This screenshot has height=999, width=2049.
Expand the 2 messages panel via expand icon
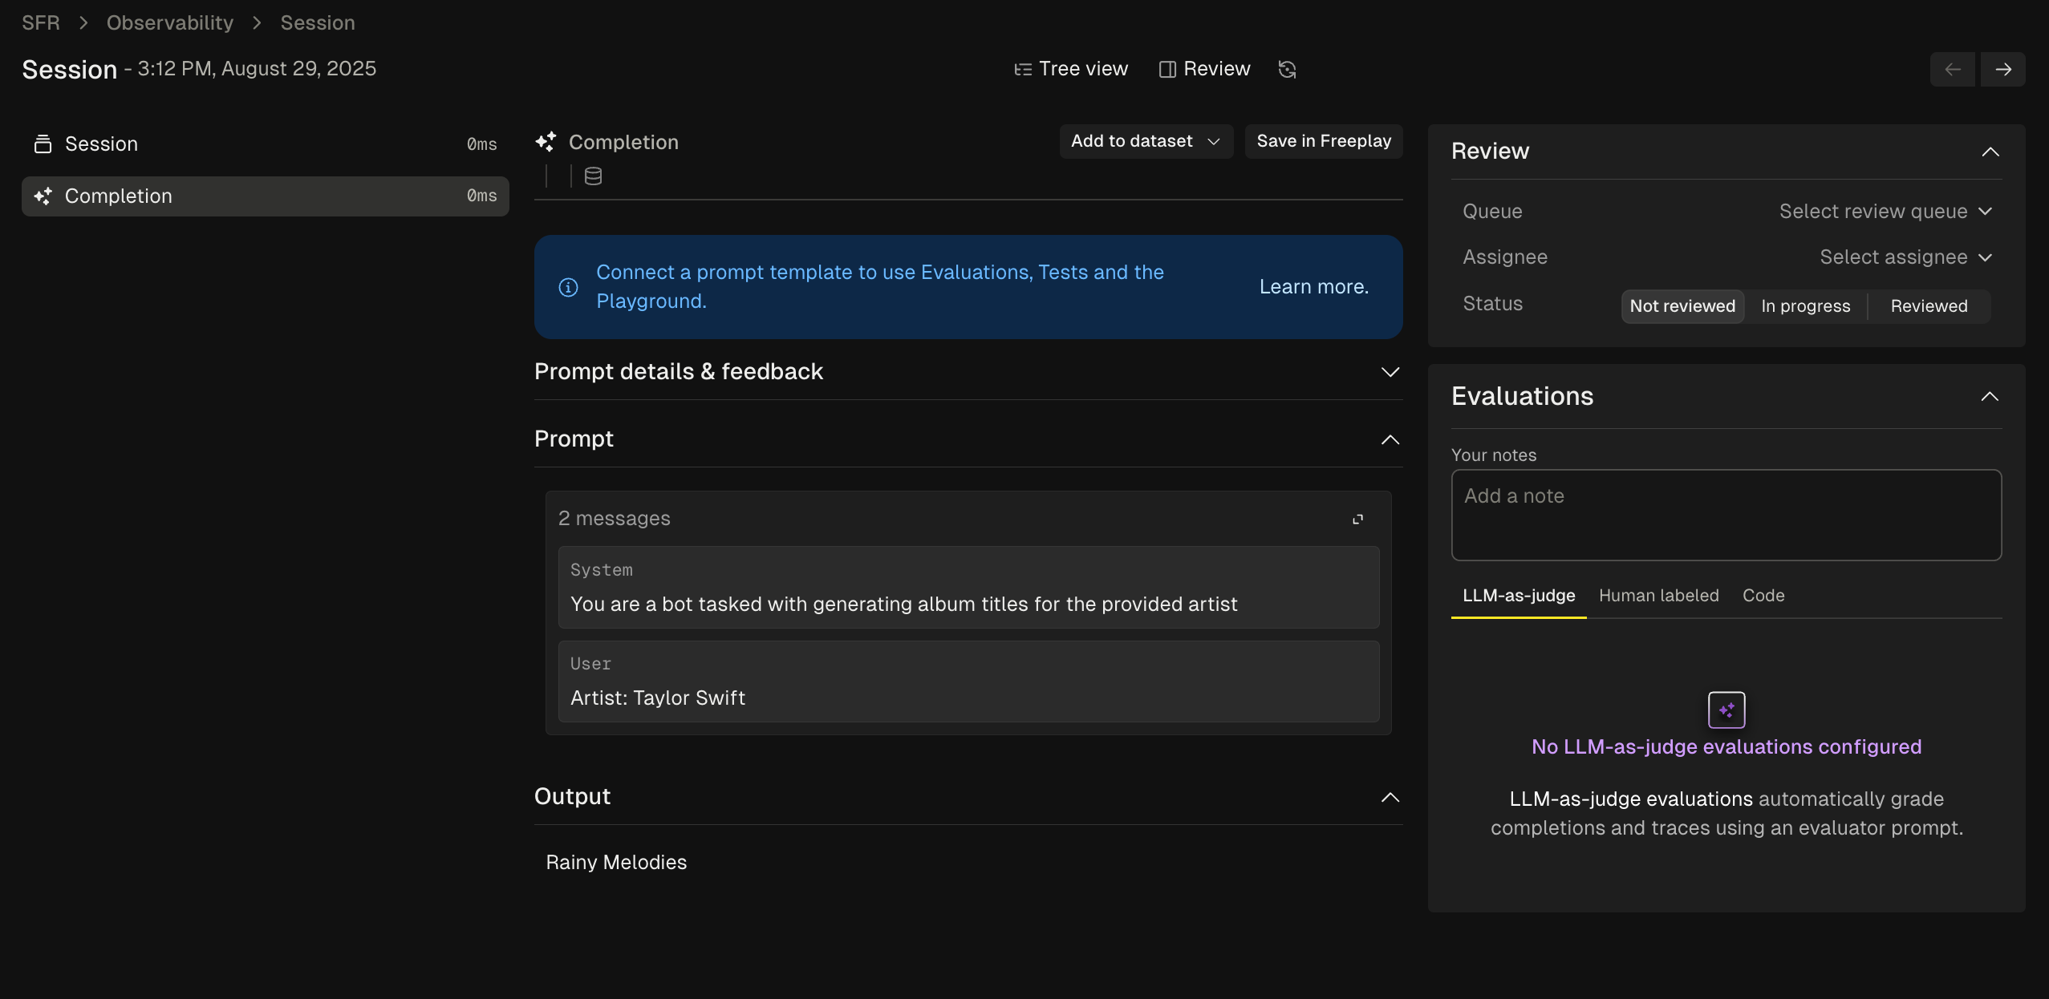coord(1357,520)
